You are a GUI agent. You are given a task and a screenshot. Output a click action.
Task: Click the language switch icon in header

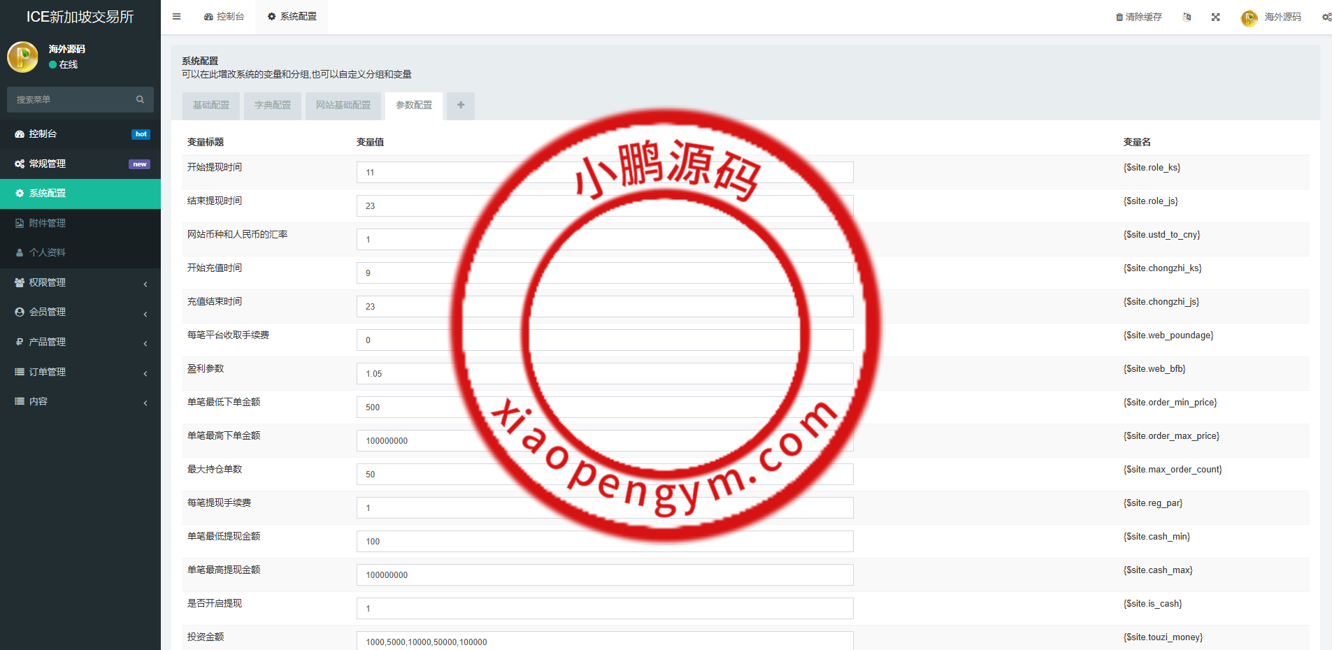[x=1187, y=17]
